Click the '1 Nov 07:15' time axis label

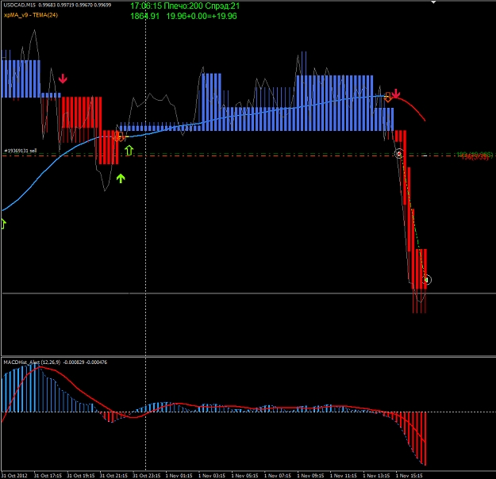(x=278, y=476)
